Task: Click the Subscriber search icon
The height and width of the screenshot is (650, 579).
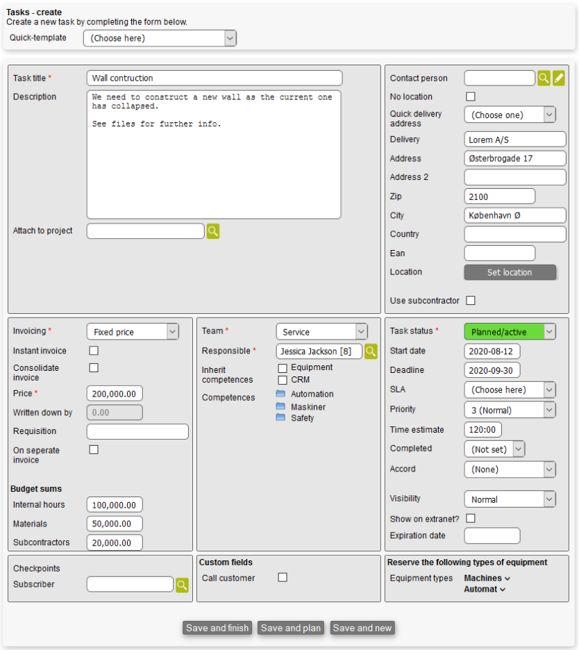Action: [182, 585]
